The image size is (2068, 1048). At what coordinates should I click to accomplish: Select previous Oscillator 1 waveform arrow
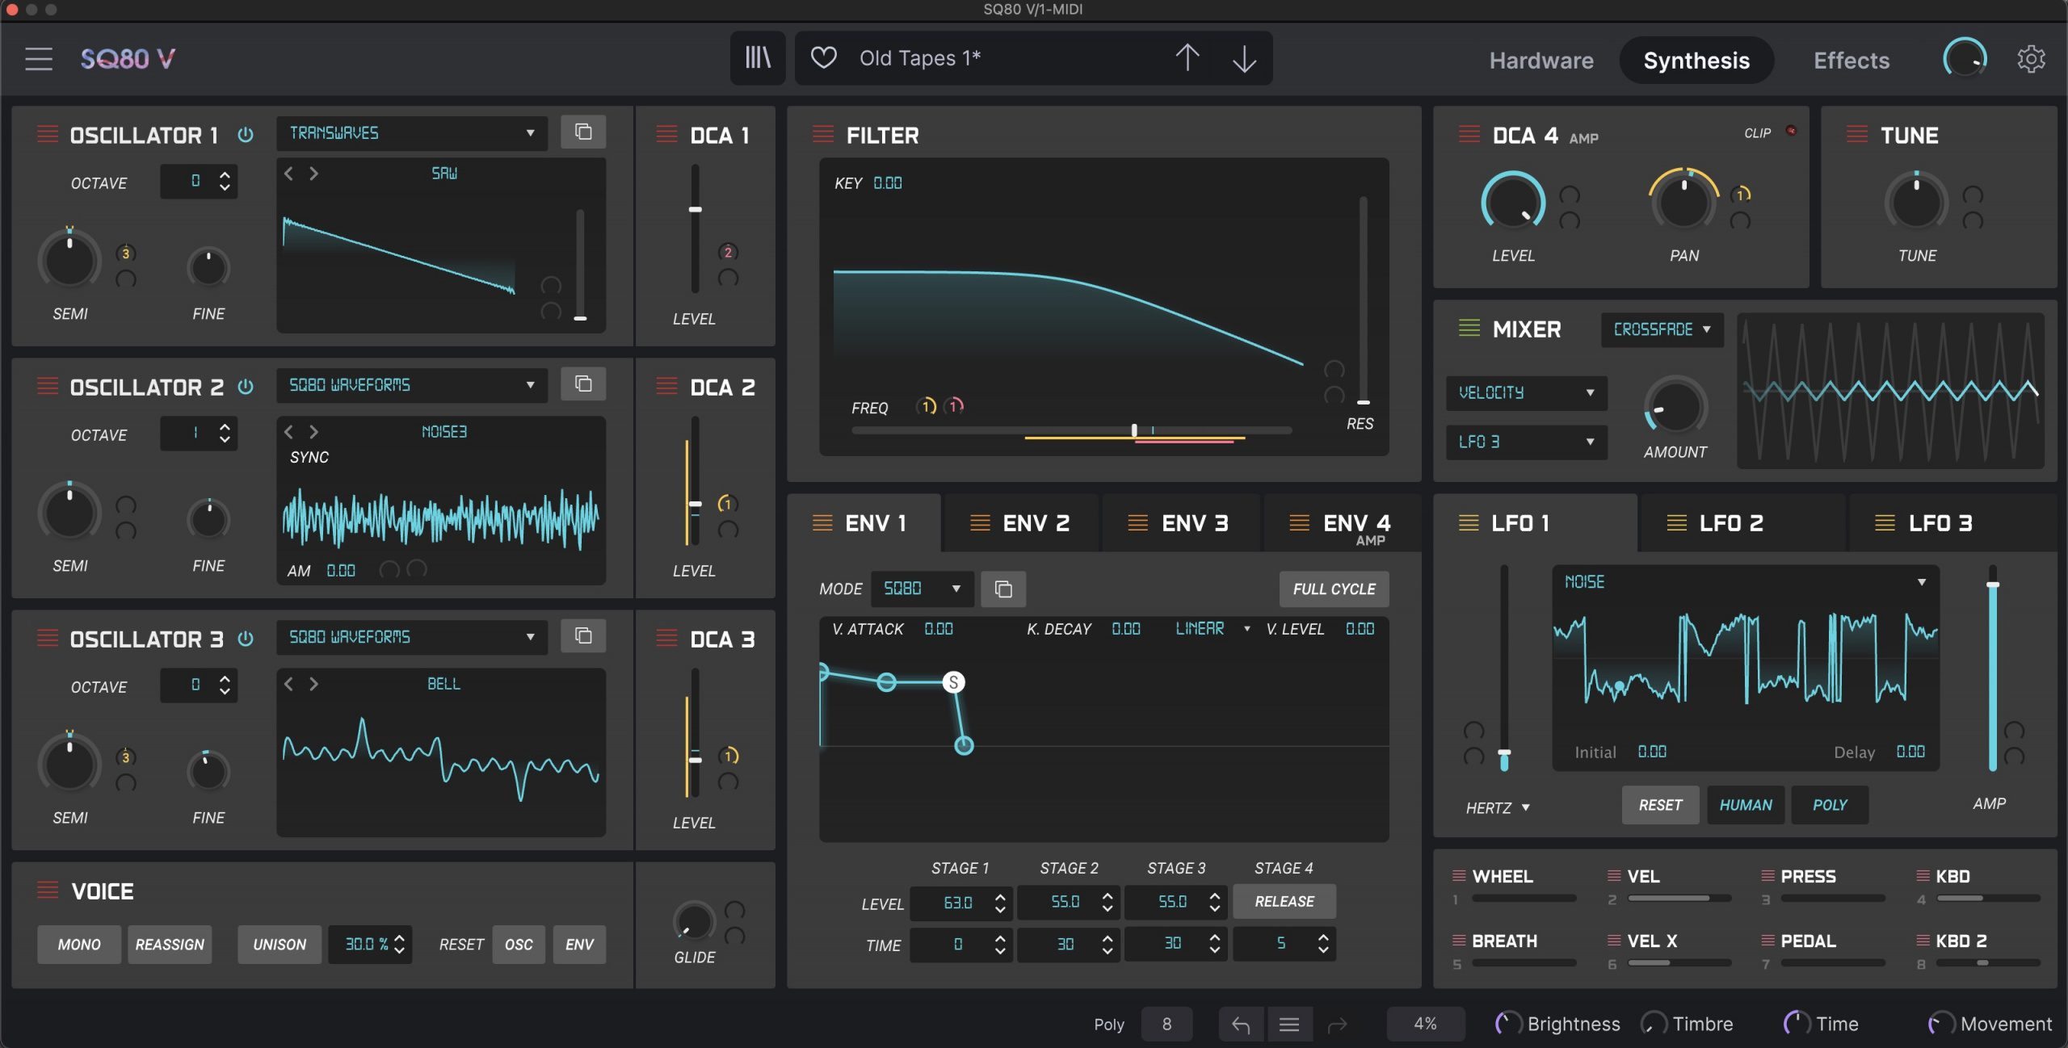tap(289, 173)
